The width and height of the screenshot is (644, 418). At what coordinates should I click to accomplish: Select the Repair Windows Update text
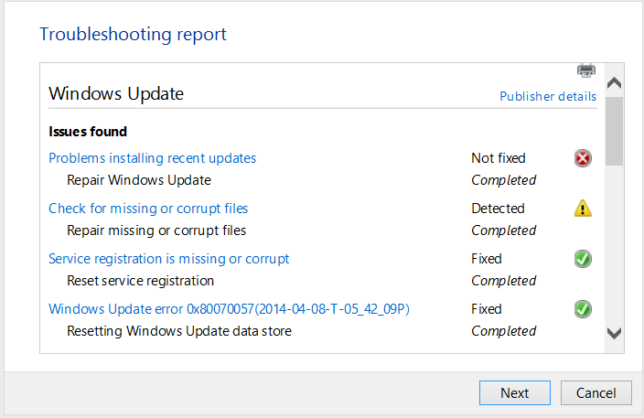coord(139,180)
